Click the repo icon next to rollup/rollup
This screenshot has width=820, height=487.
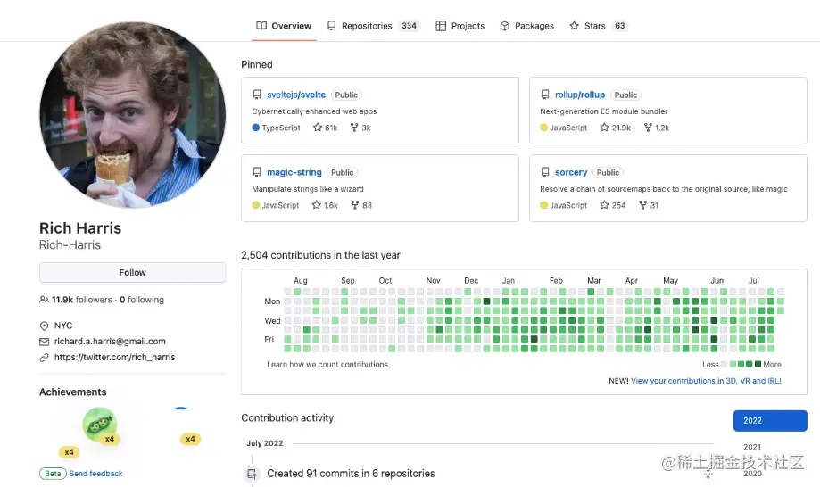coord(545,95)
